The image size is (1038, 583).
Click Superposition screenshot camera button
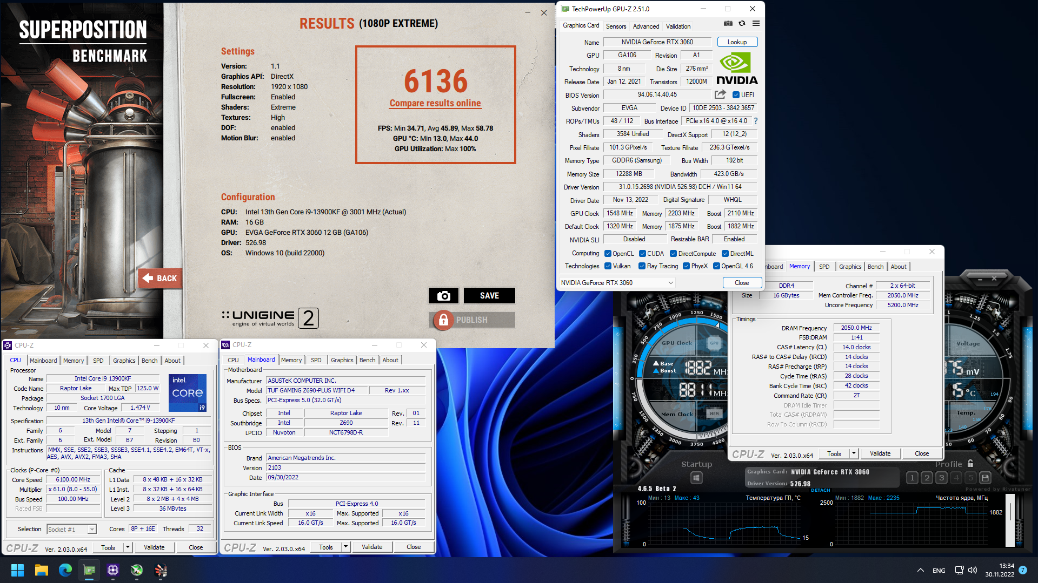click(443, 296)
